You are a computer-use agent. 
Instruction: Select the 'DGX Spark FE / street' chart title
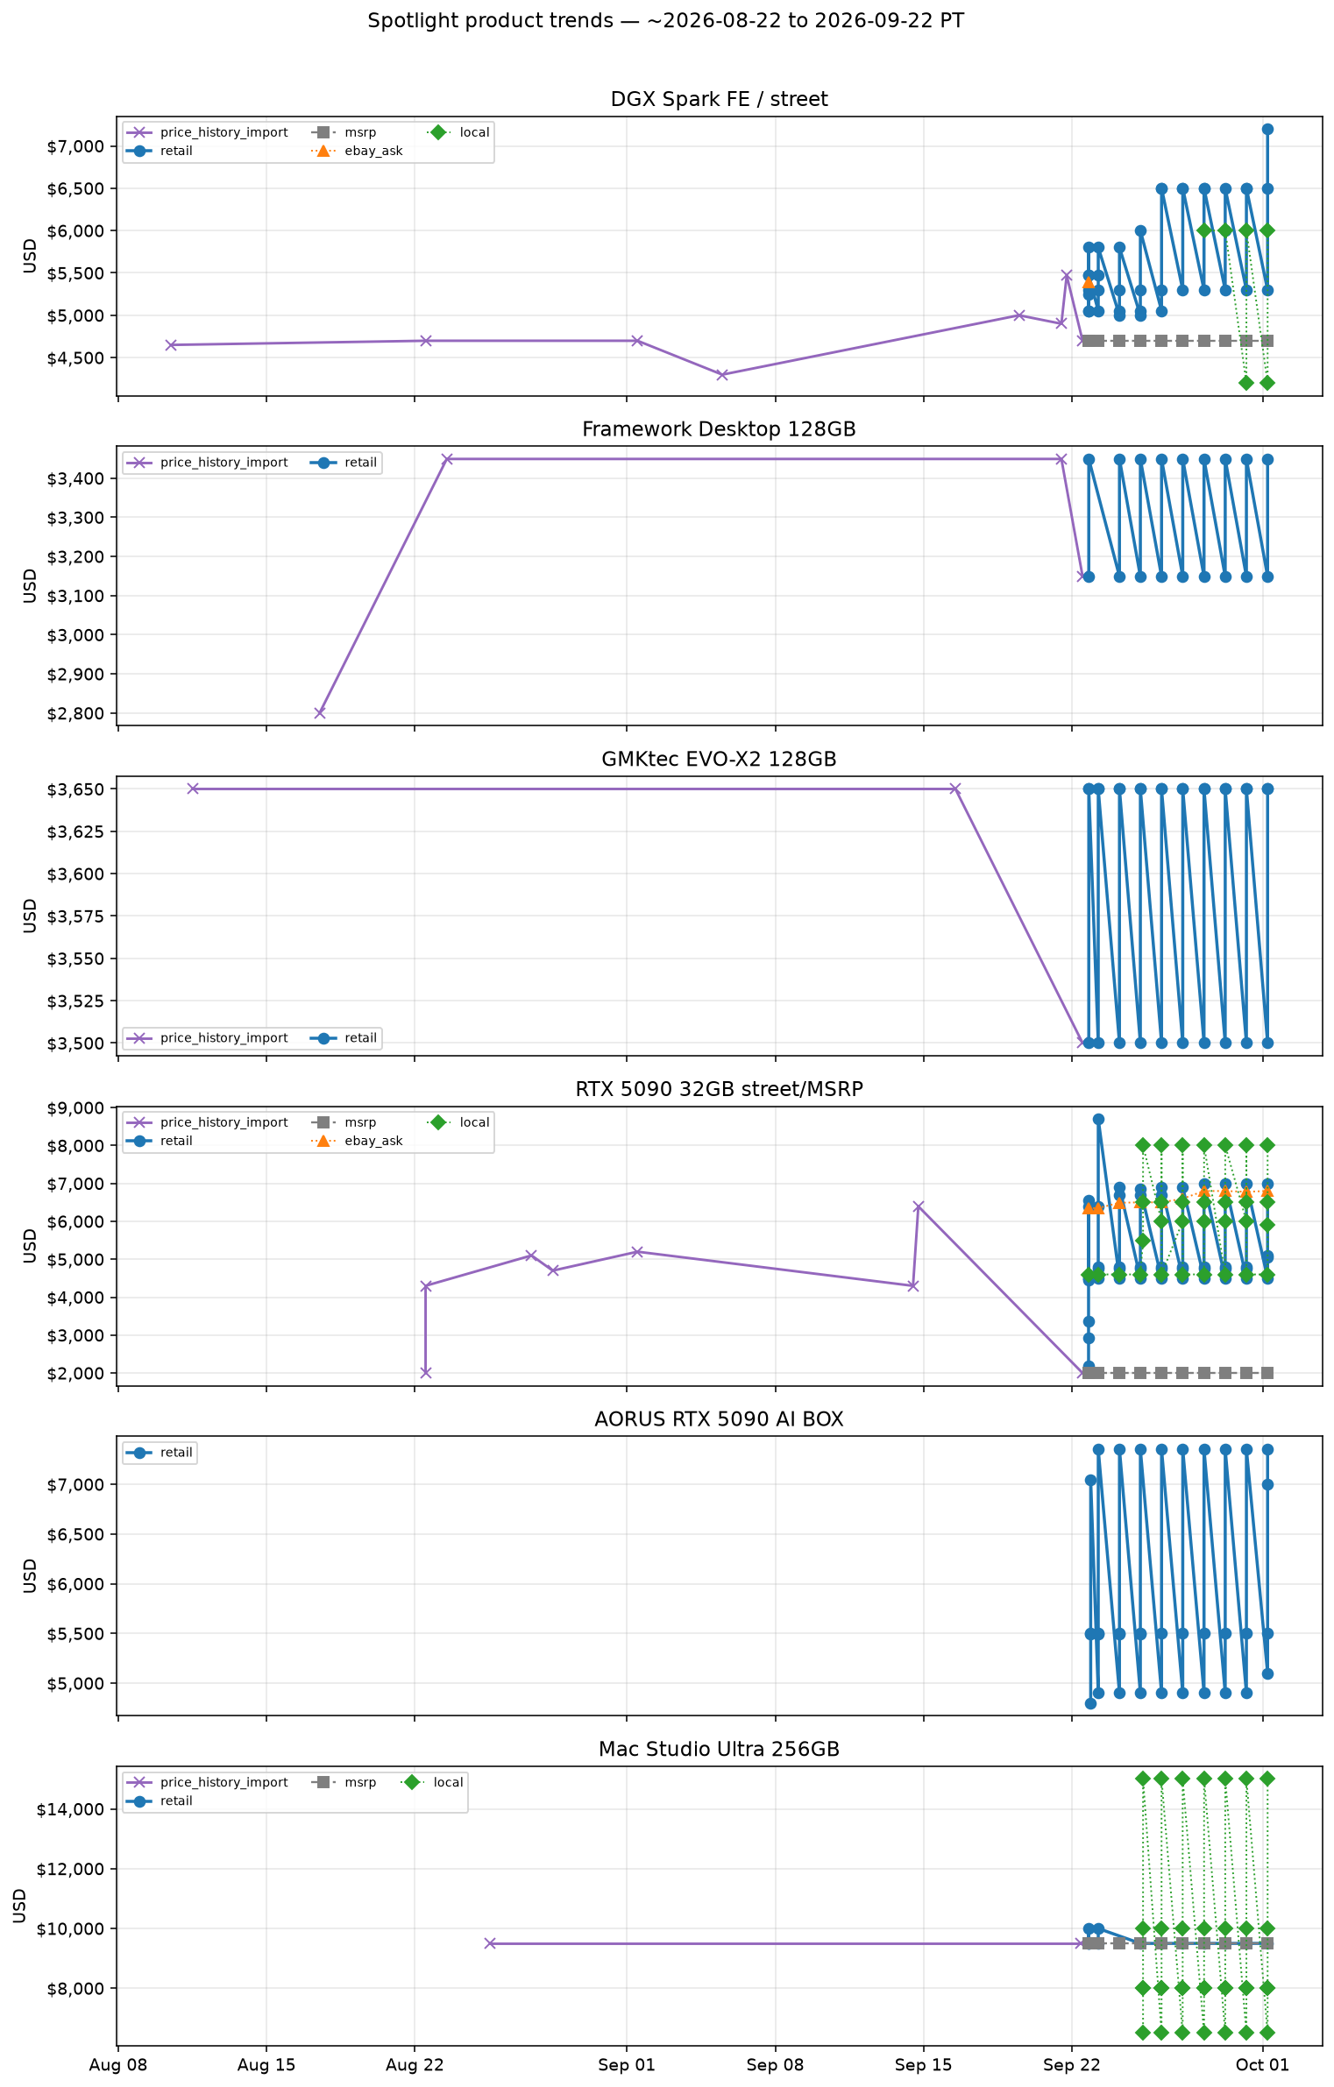pyautogui.click(x=719, y=100)
